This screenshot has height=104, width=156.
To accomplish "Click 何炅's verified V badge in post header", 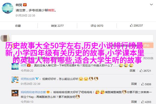I will click(25, 5).
